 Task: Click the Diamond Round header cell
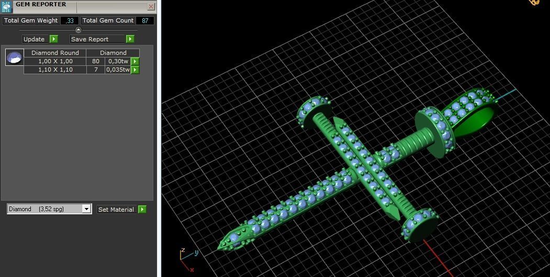point(55,53)
